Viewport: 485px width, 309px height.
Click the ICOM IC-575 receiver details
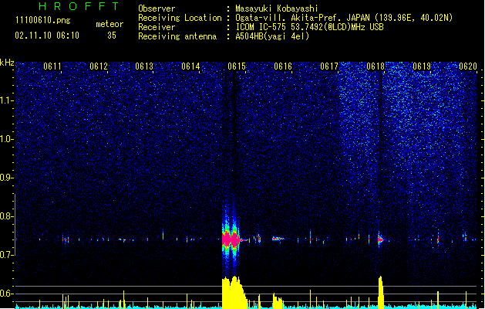310,27
